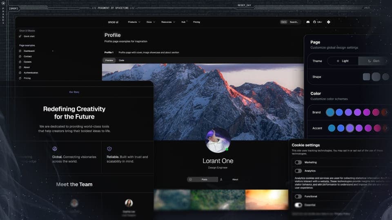Viewport: 392px width, 220px height.
Task: Open the Docs dropdown in navbar
Action: tap(151, 22)
